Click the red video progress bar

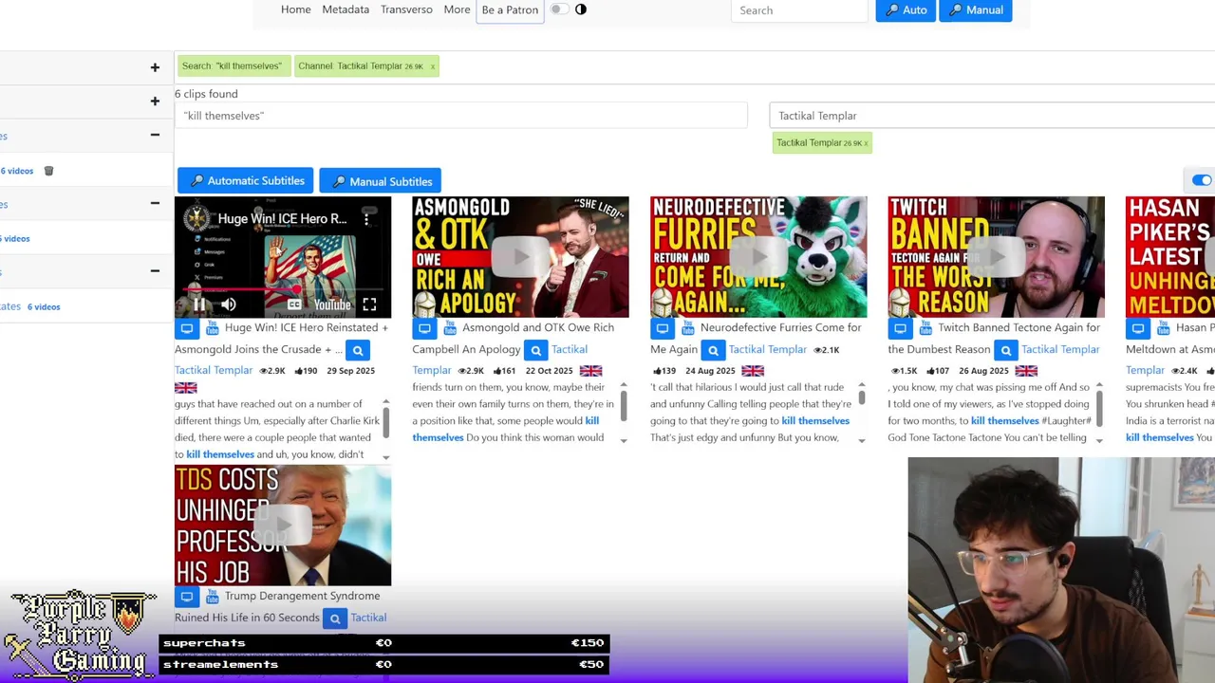[283, 289]
